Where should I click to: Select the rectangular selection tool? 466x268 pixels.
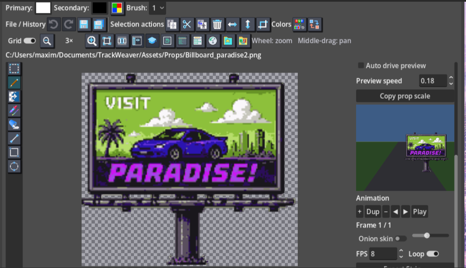(x=14, y=69)
